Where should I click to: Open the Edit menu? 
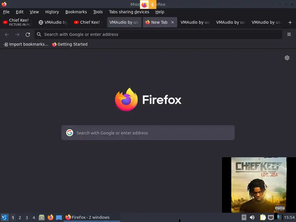click(20, 12)
